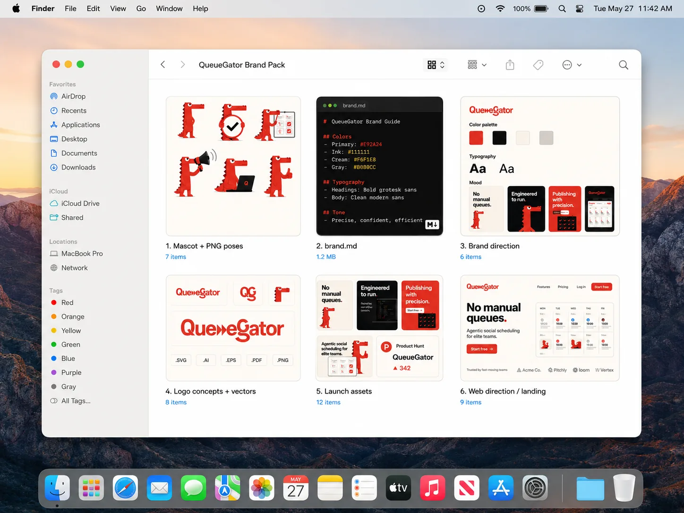Open Music app in the Dock
684x513 pixels.
432,488
